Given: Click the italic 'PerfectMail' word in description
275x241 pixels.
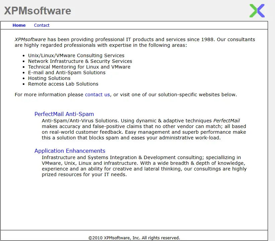Looking at the screenshot, I should pos(226,121).
